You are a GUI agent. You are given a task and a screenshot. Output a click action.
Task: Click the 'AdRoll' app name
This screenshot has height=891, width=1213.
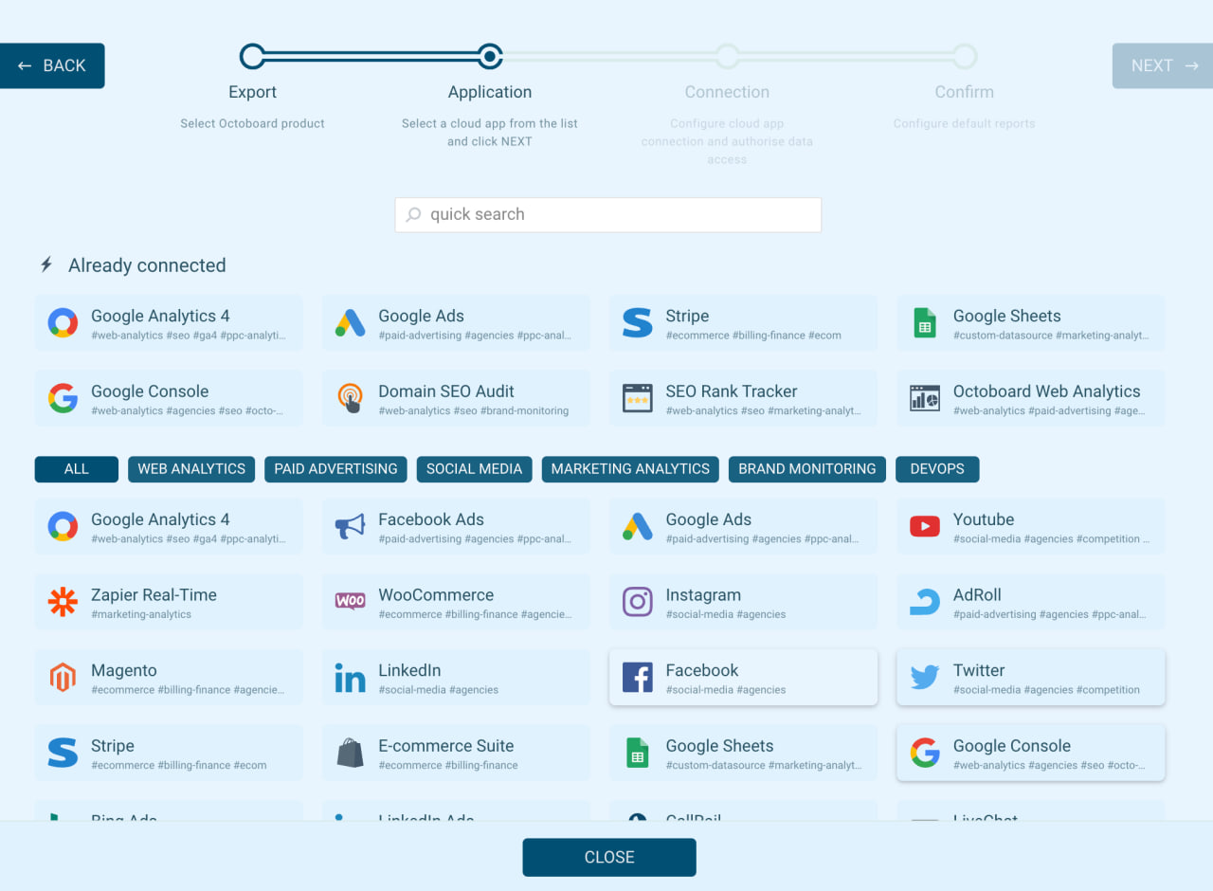(977, 595)
